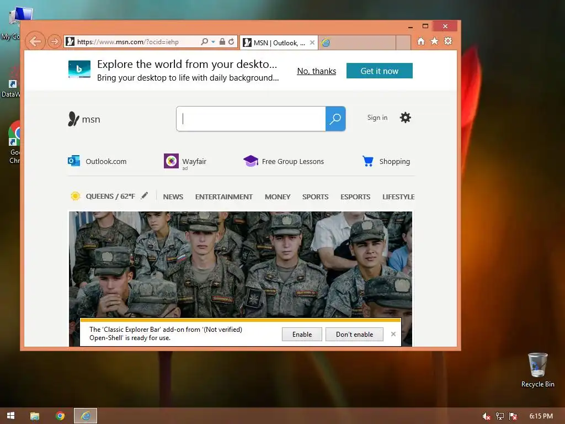Edit weather location with pencil icon

click(x=145, y=196)
